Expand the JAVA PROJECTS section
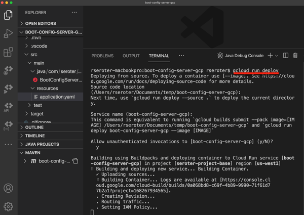Screen dimensions: 304x215 [42, 144]
